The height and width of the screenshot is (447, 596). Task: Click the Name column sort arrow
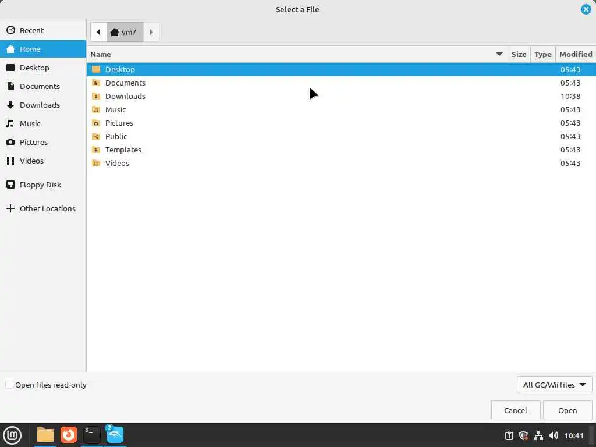pyautogui.click(x=499, y=54)
